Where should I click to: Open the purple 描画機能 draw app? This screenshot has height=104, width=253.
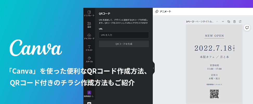[x=89, y=94]
